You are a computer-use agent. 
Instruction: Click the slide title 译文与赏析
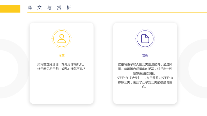click(49, 8)
